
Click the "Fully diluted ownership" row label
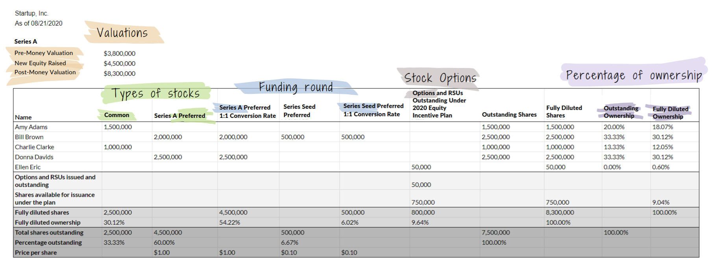click(48, 222)
